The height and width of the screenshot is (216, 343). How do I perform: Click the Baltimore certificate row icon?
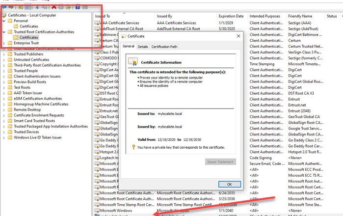pos(97,34)
